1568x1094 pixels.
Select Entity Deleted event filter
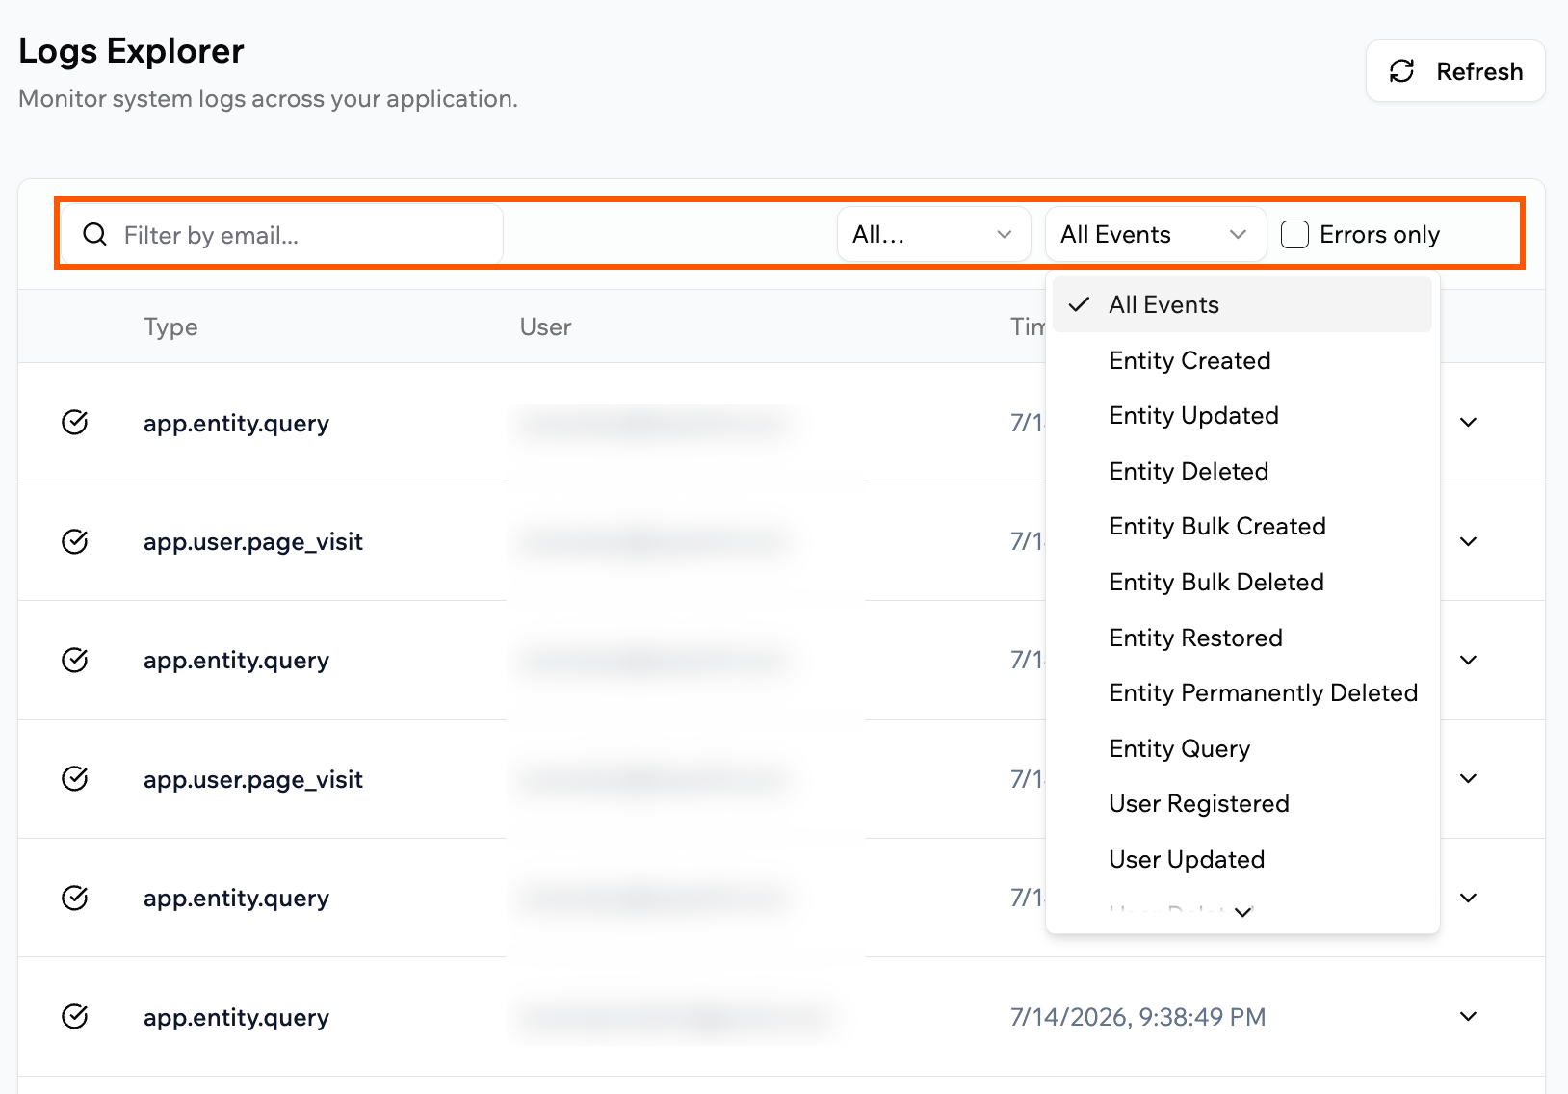1241,472
